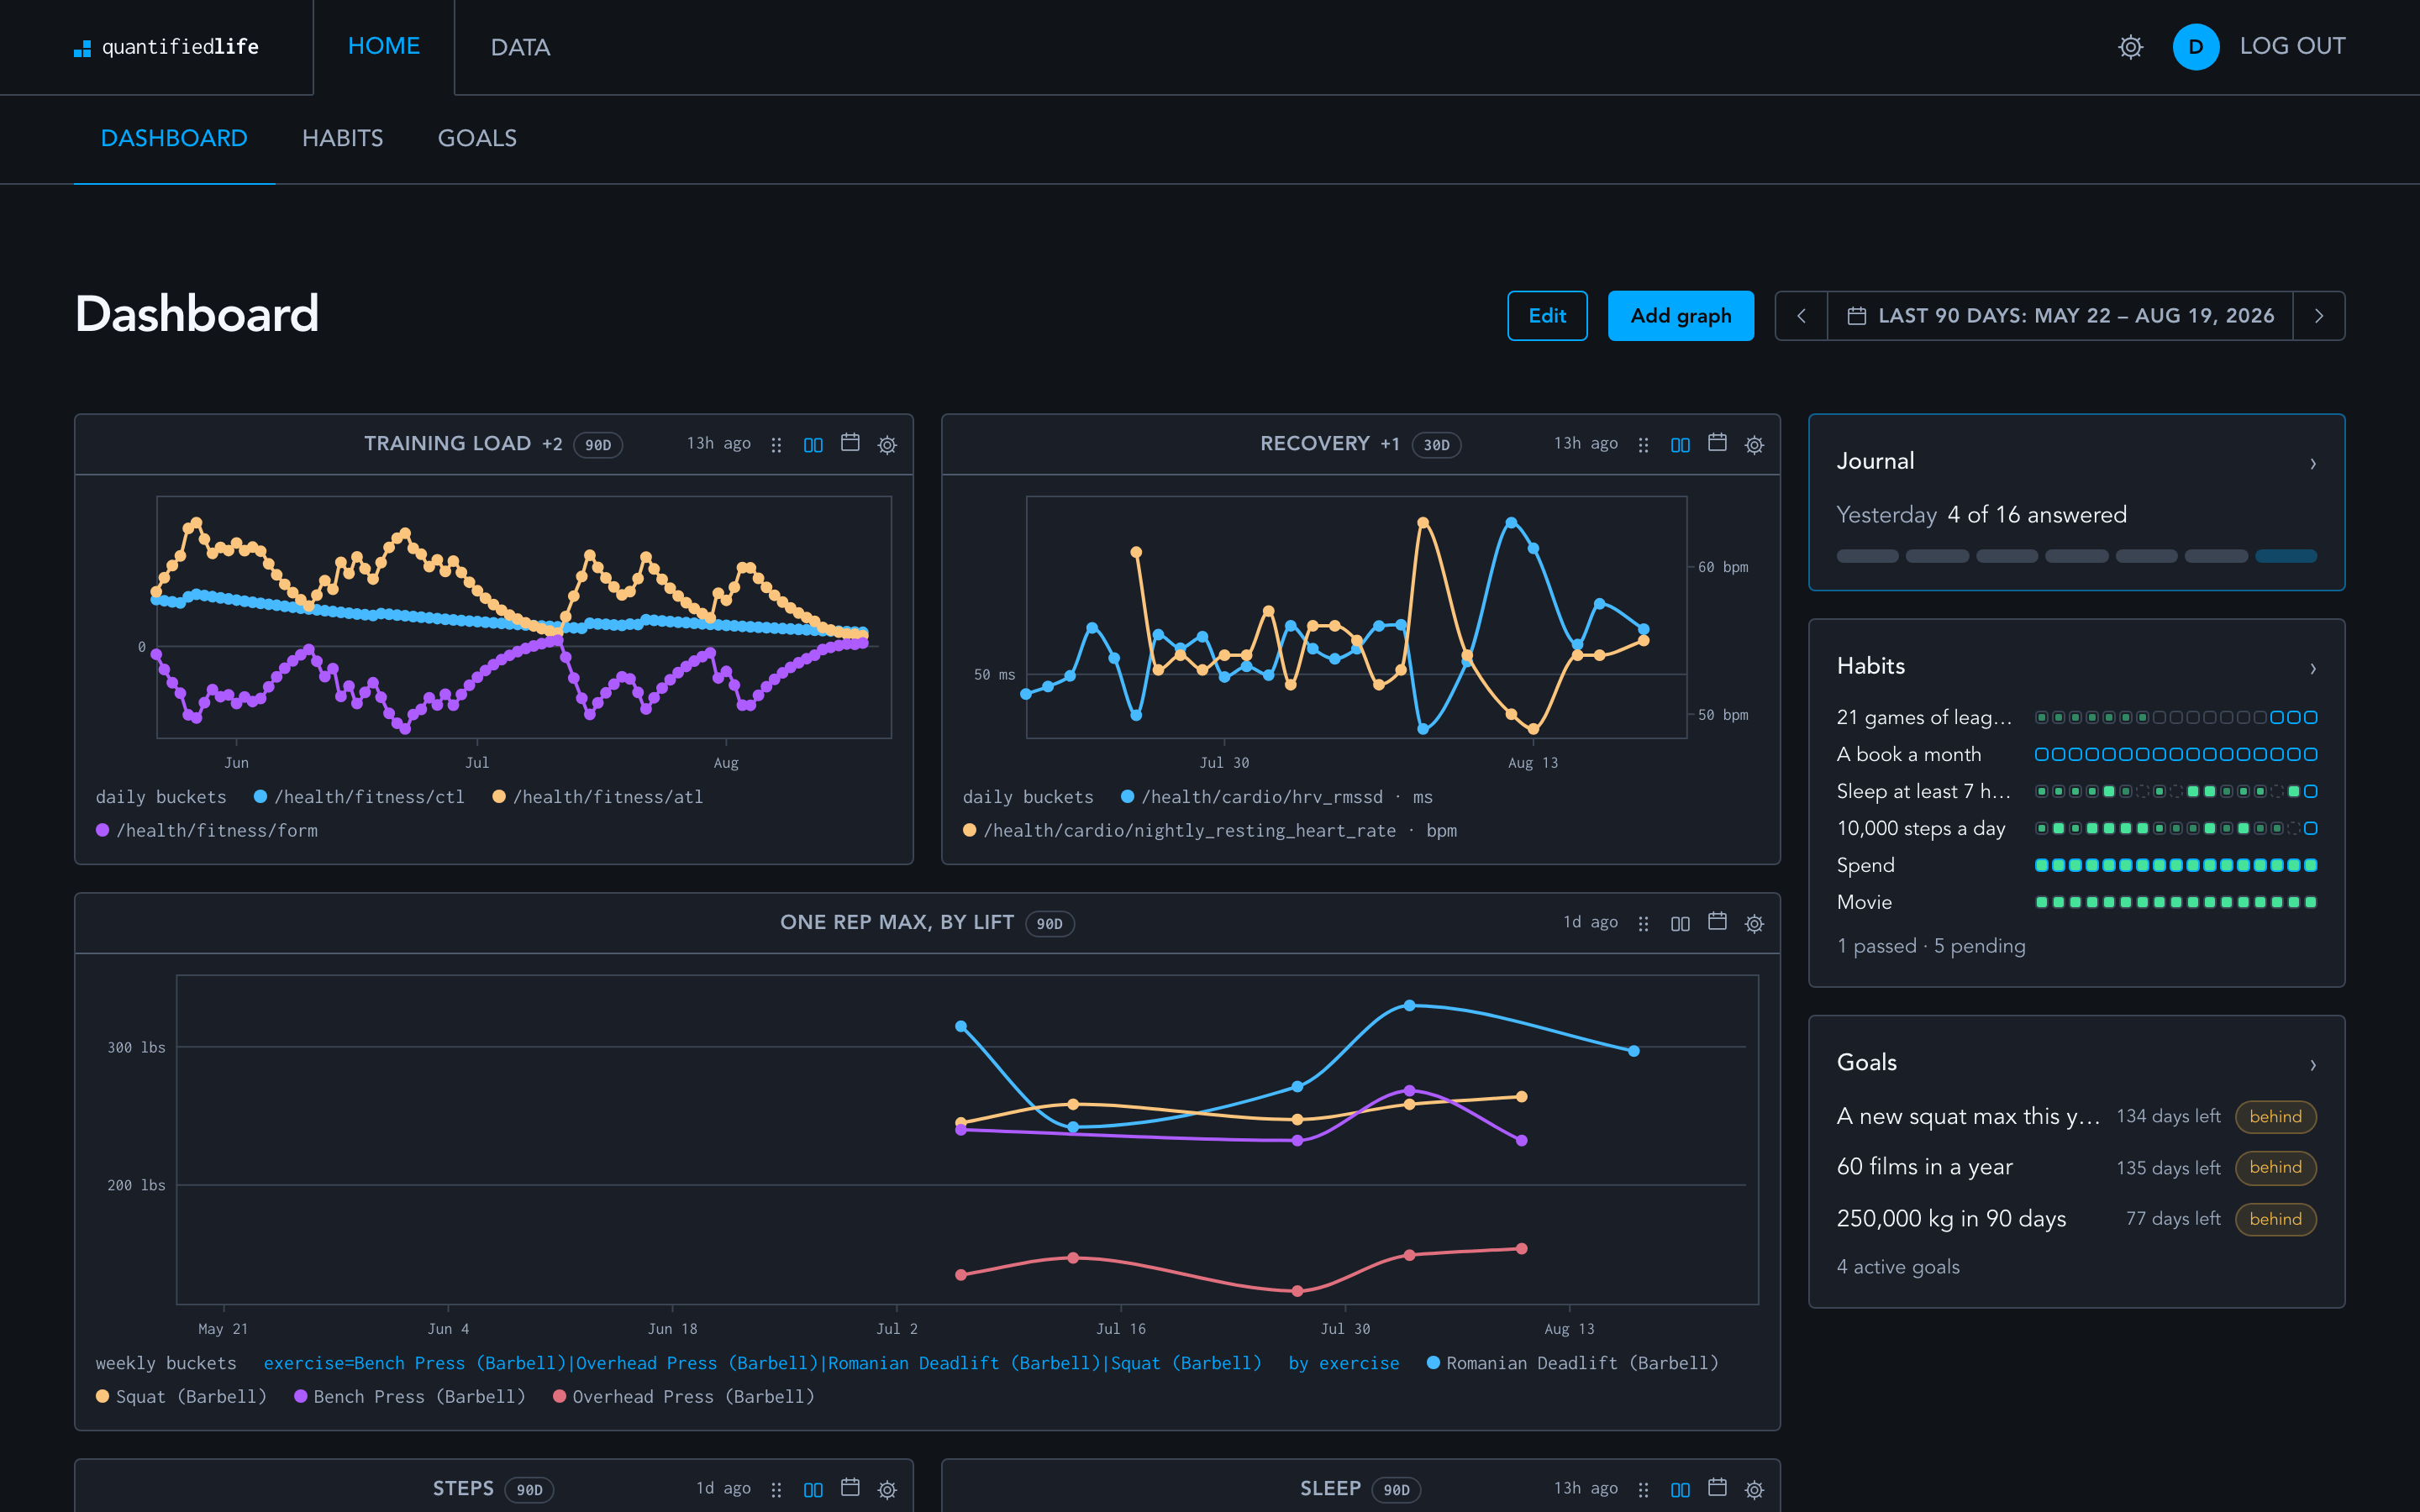This screenshot has height=1512, width=2420.
Task: Toggle /health/fitness/ctl series in legend
Action: tap(359, 797)
